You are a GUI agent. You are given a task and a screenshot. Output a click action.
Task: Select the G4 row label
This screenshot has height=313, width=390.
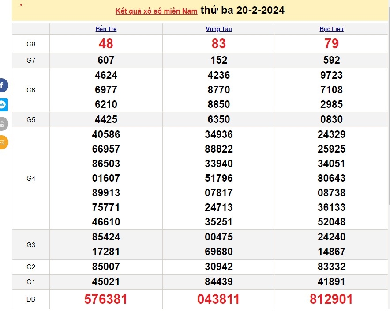click(x=31, y=178)
